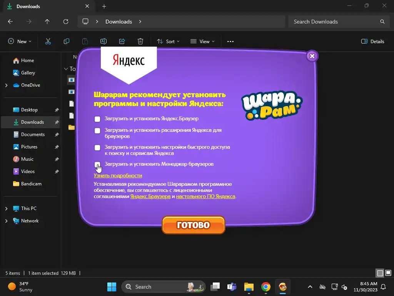This screenshot has width=394, height=296.
Task: Open the View dropdown
Action: point(202,42)
